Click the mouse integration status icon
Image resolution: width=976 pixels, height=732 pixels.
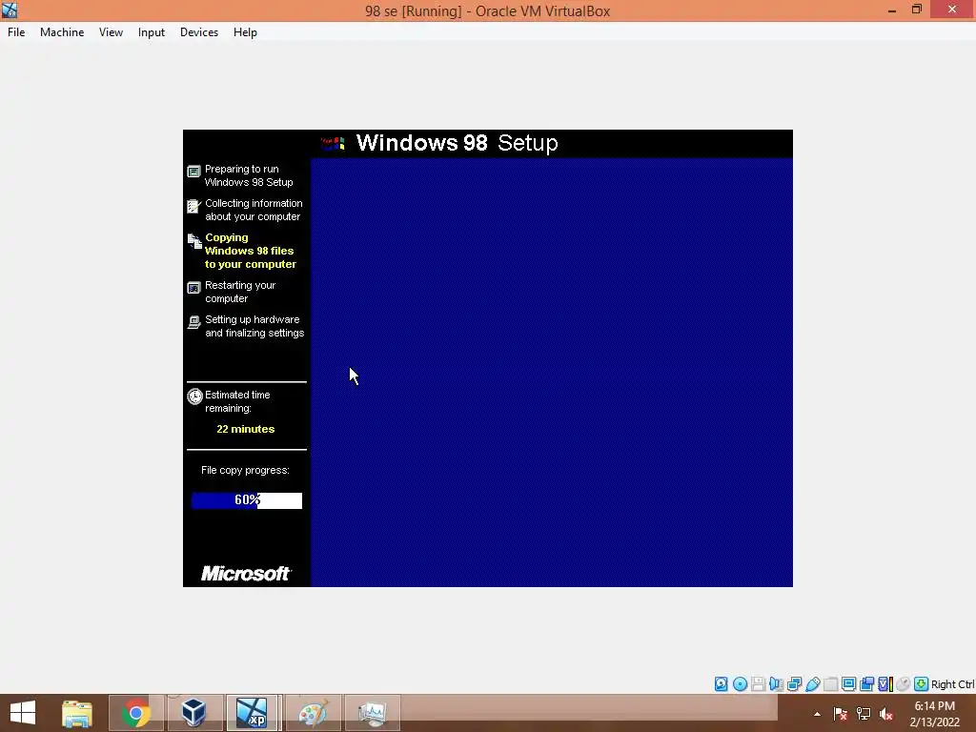pyautogui.click(x=904, y=684)
